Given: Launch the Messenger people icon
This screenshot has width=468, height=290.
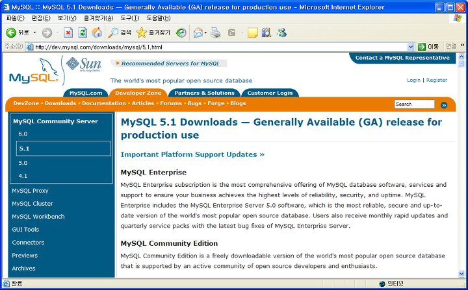Looking at the screenshot, I should click(x=281, y=32).
